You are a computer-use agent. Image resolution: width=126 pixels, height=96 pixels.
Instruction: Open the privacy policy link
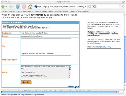click(x=106, y=47)
